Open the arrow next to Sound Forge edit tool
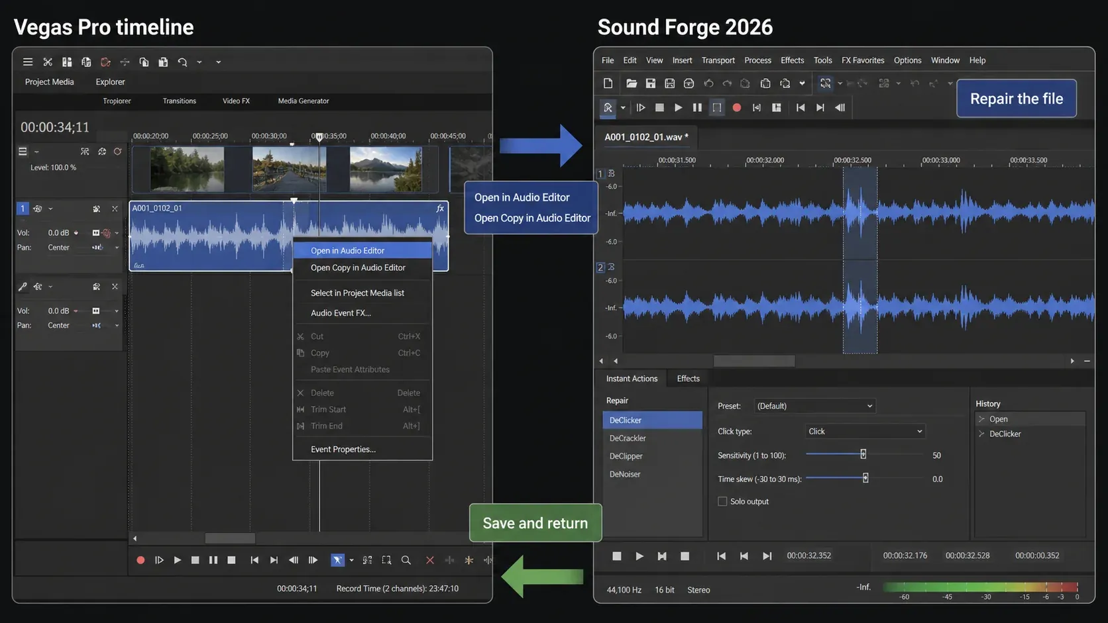The height and width of the screenshot is (623, 1108). click(x=623, y=107)
